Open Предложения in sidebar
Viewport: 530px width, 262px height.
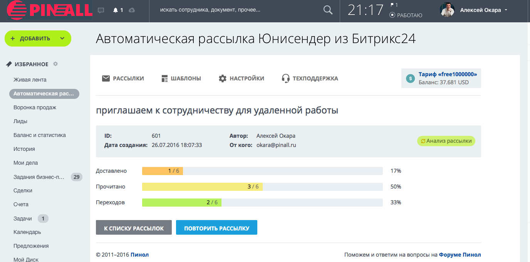pyautogui.click(x=31, y=246)
